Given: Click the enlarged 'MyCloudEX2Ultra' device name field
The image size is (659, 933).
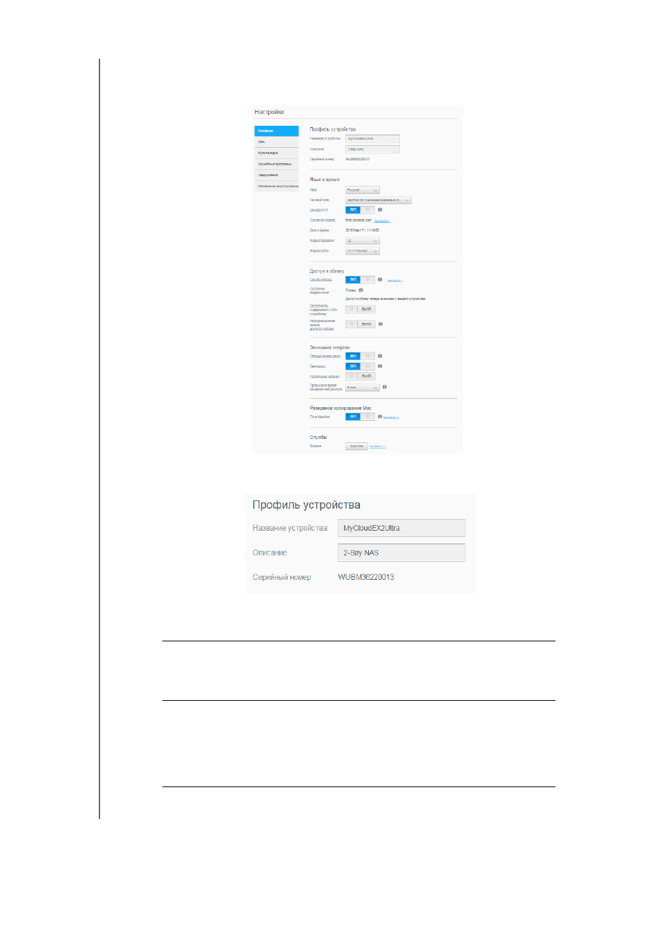Looking at the screenshot, I should [x=401, y=528].
